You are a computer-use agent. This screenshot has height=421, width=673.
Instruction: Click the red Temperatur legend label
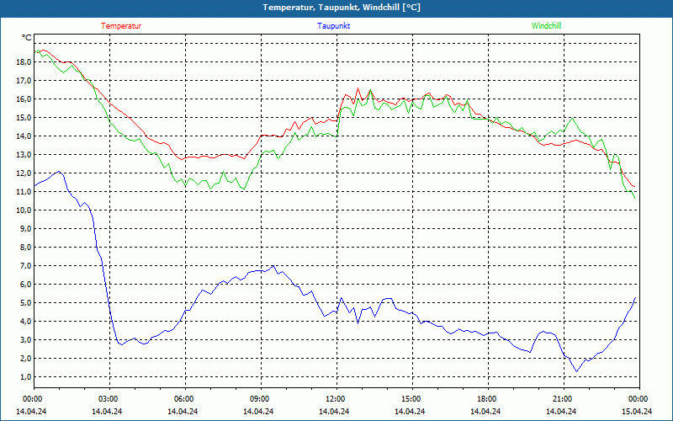(x=121, y=26)
